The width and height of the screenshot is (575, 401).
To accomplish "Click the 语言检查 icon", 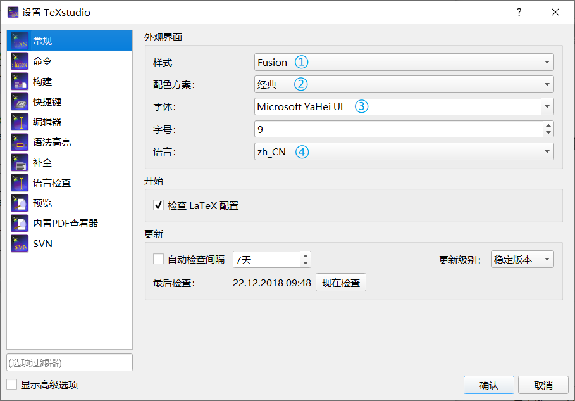I will [20, 183].
